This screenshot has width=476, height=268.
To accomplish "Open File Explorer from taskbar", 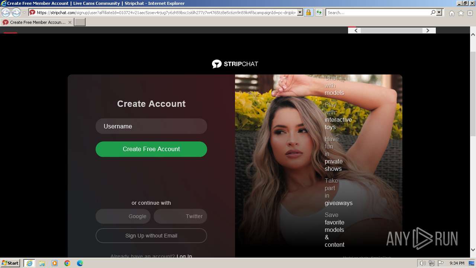I will pyautogui.click(x=42, y=263).
